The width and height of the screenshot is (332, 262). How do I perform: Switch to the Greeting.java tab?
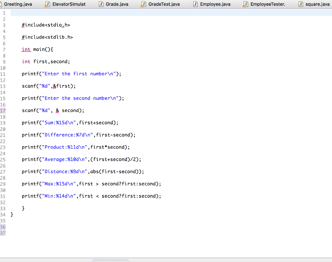(x=18, y=4)
